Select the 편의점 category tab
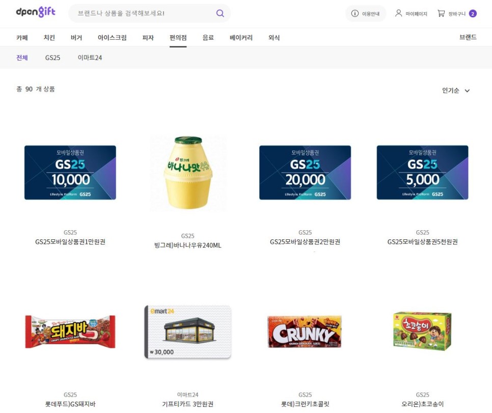 pos(178,38)
